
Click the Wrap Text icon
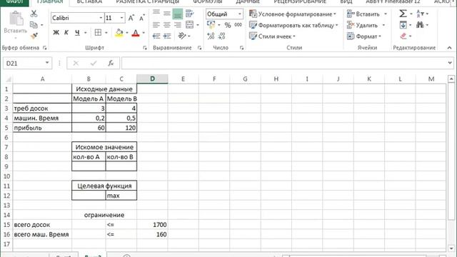pyautogui.click(x=189, y=14)
